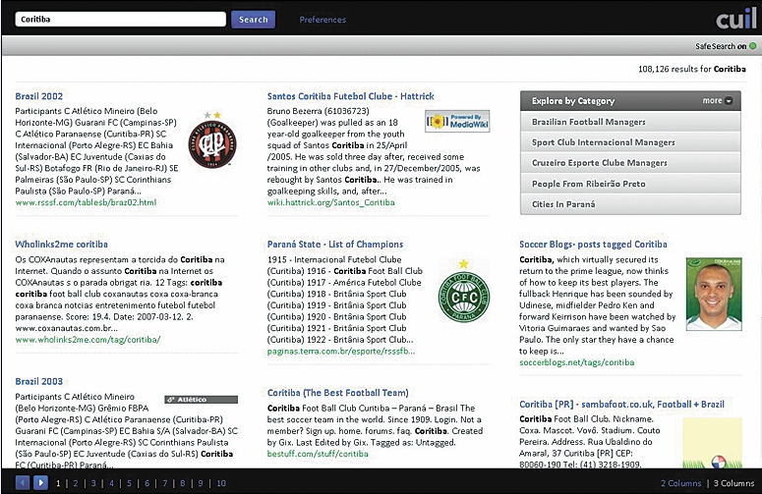Open the Brazil 2002 result link
The width and height of the screenshot is (762, 494).
pyautogui.click(x=39, y=96)
